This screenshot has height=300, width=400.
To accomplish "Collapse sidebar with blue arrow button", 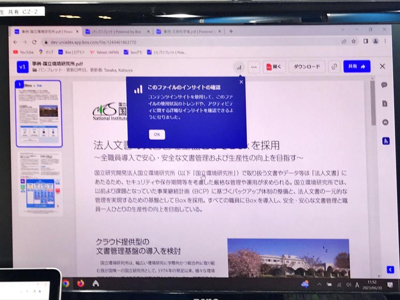I will (390, 270).
